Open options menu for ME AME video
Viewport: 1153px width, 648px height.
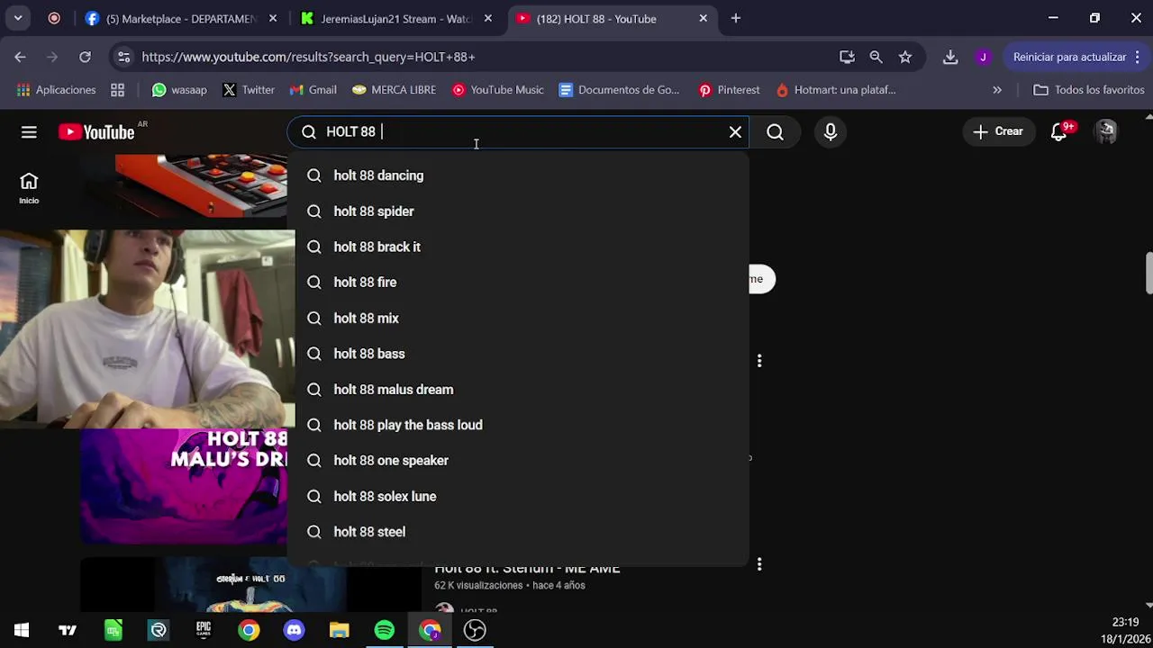tap(759, 564)
